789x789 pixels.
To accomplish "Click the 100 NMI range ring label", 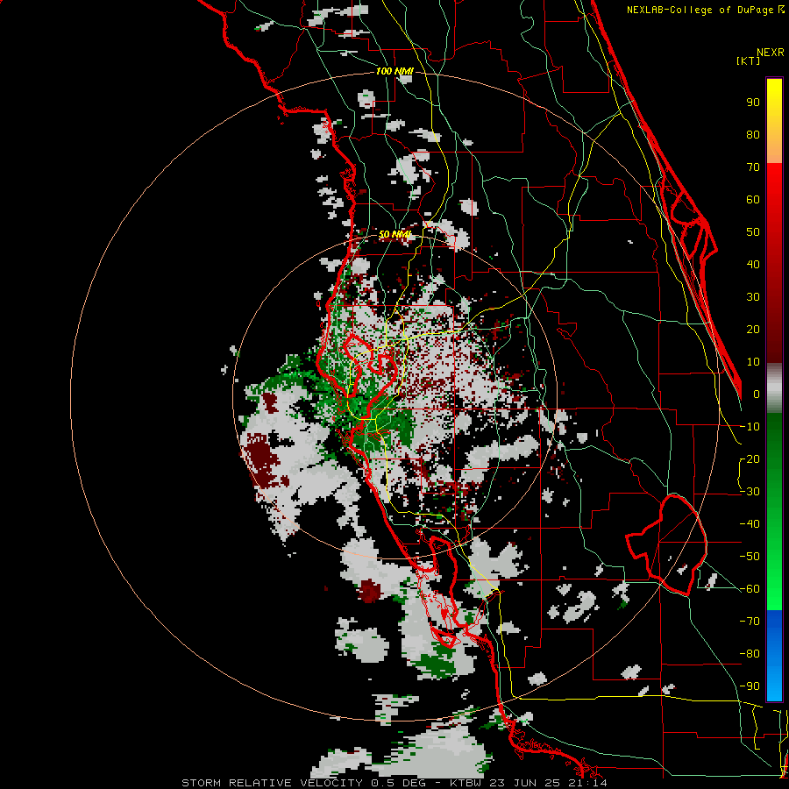I will (394, 72).
